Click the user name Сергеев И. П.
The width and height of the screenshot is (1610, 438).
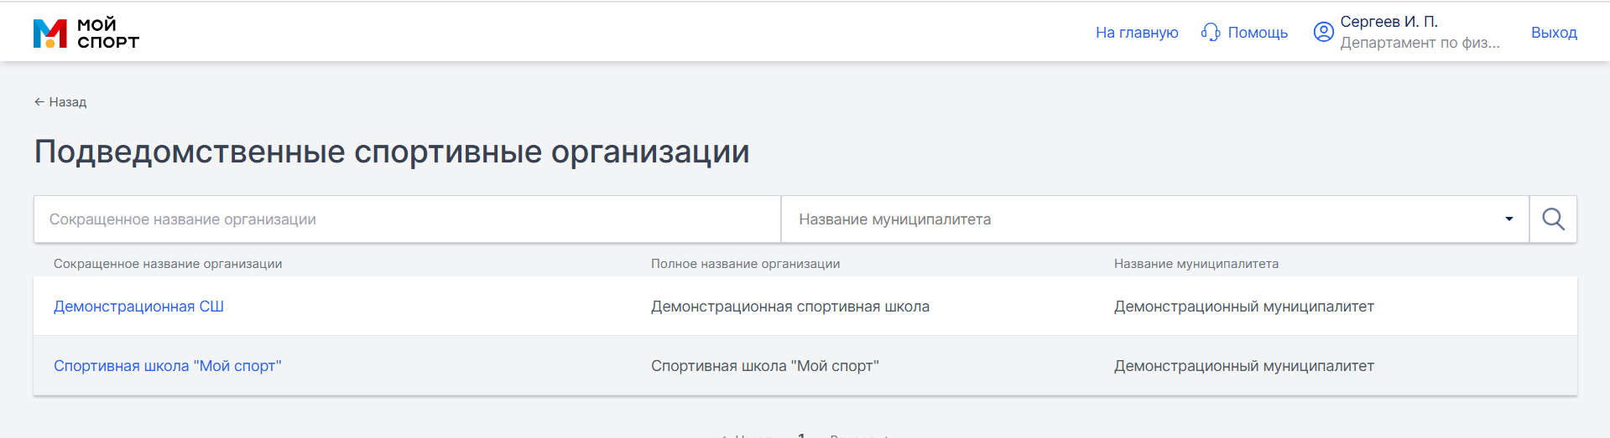click(1389, 22)
